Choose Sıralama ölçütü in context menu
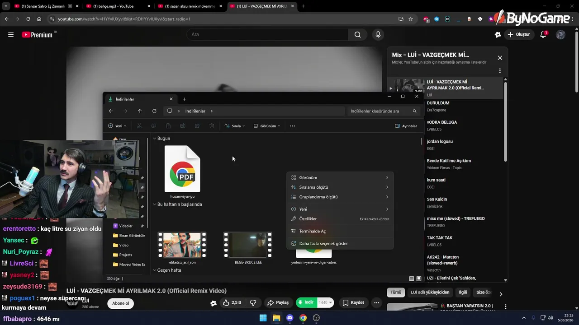579x325 pixels. coord(340,187)
